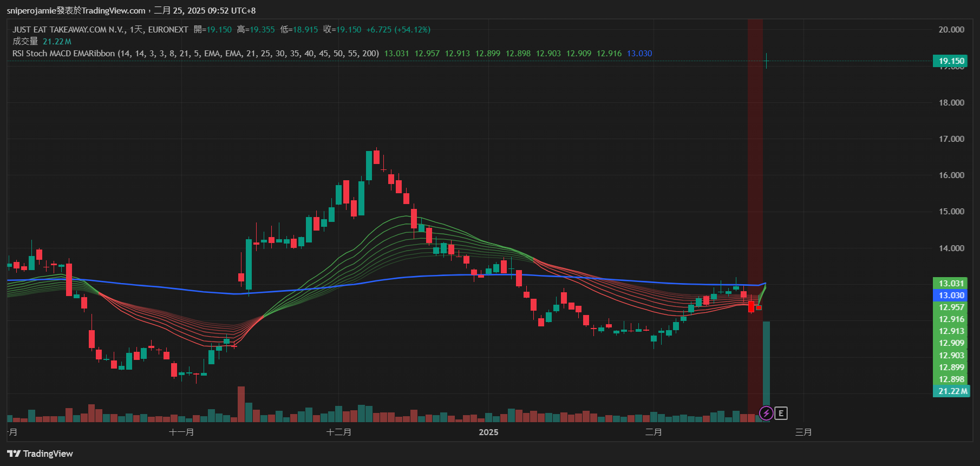Image resolution: width=980 pixels, height=466 pixels.
Task: Select the RSI Stoch MACD EMARibbon indicator legend
Action: point(195,54)
